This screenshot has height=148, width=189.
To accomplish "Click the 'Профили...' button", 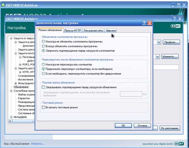I will click(171, 42).
